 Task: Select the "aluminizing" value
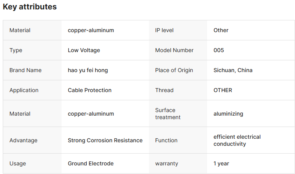[x=228, y=114]
